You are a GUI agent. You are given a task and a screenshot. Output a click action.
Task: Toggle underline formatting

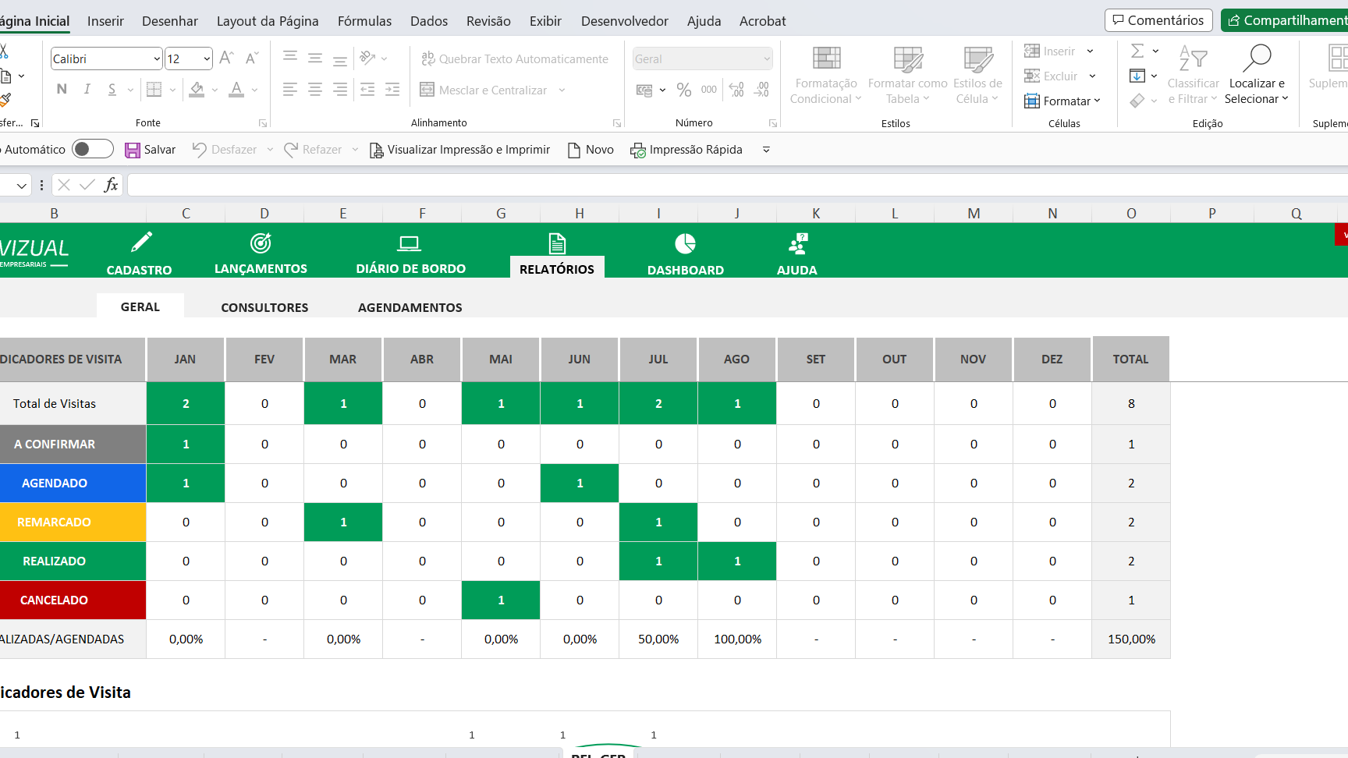click(x=112, y=89)
